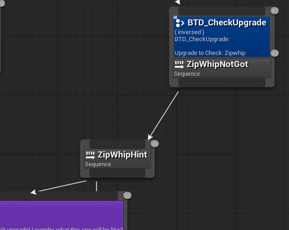Click the top input pin of ZipWhipNotGot node
Screen dimensions: 289x230
click(x=222, y=11)
